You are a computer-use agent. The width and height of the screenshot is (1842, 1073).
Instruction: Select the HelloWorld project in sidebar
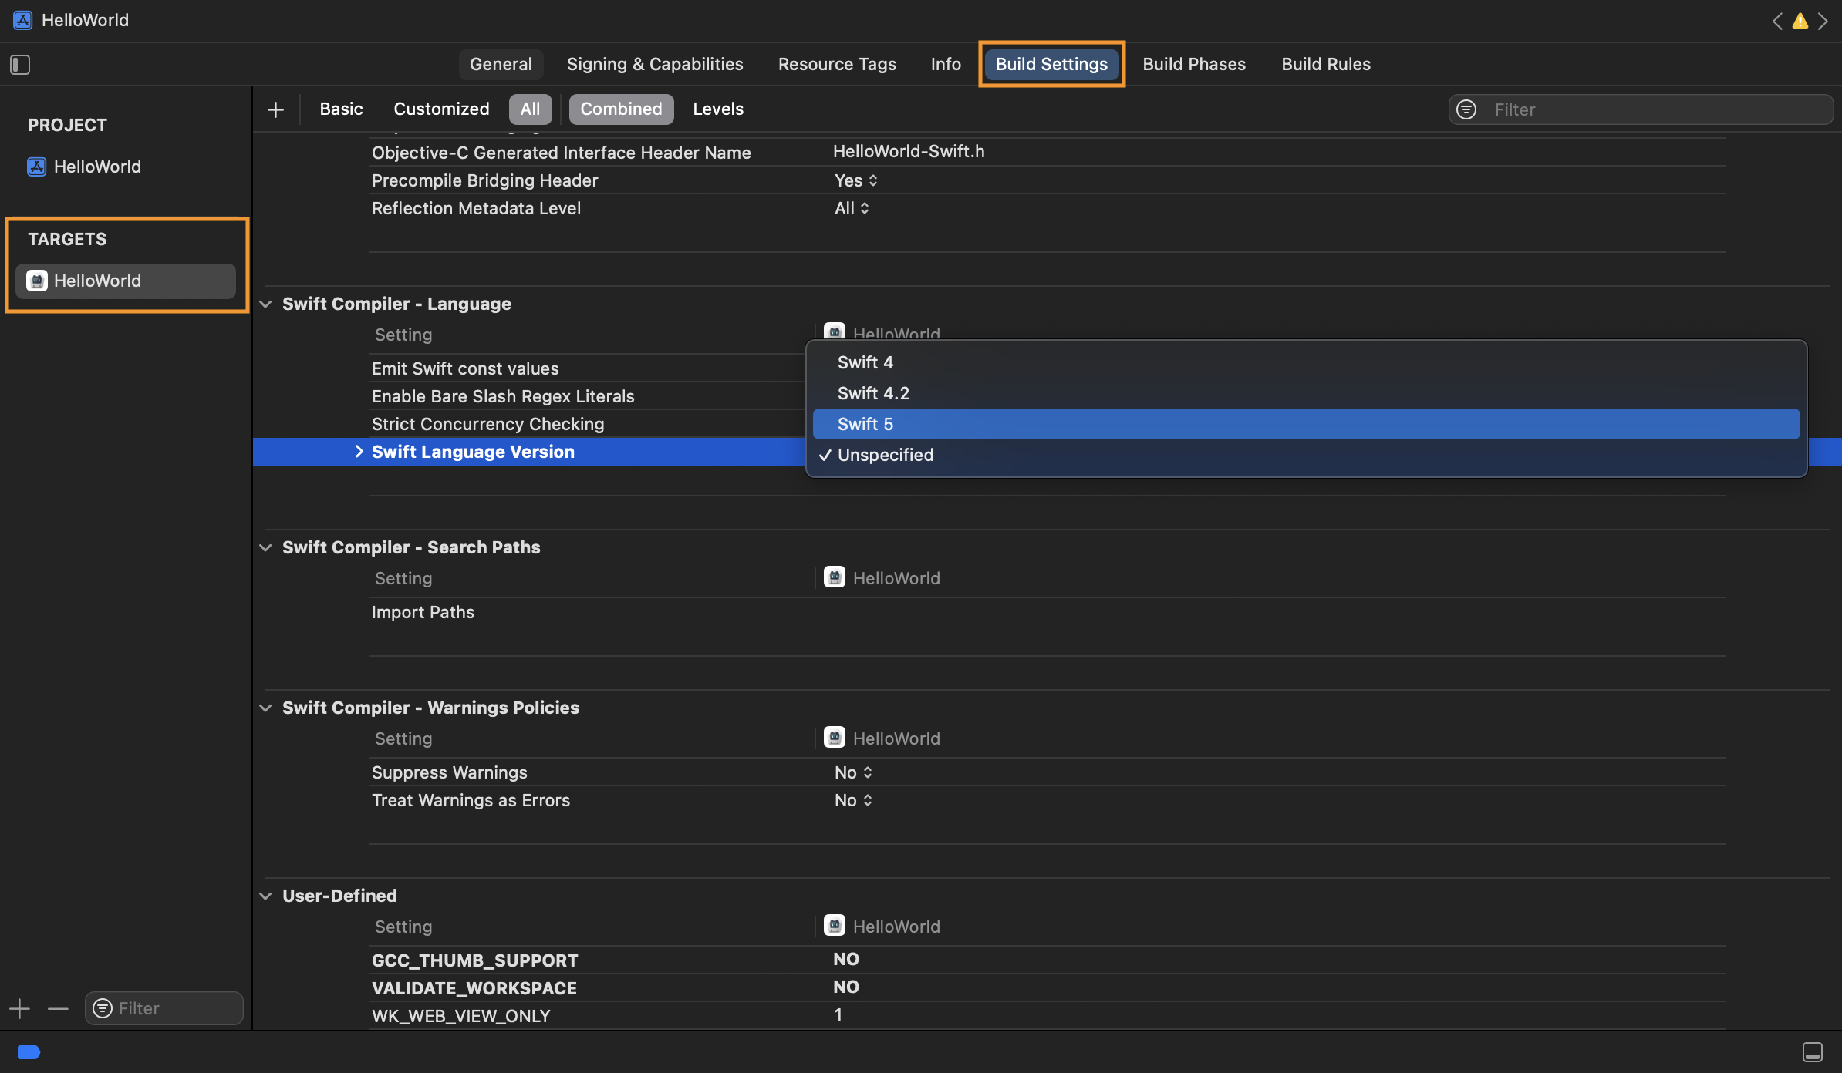97,166
